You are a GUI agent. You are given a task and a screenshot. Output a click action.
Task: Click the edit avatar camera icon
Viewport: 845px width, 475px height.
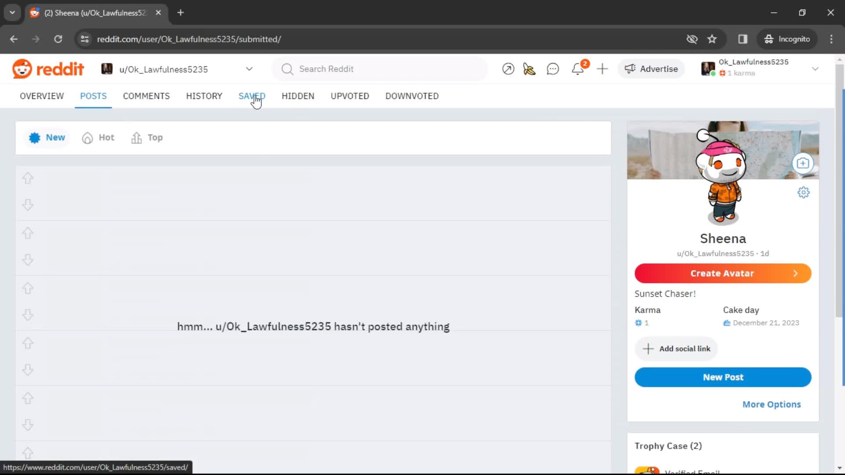click(x=803, y=164)
